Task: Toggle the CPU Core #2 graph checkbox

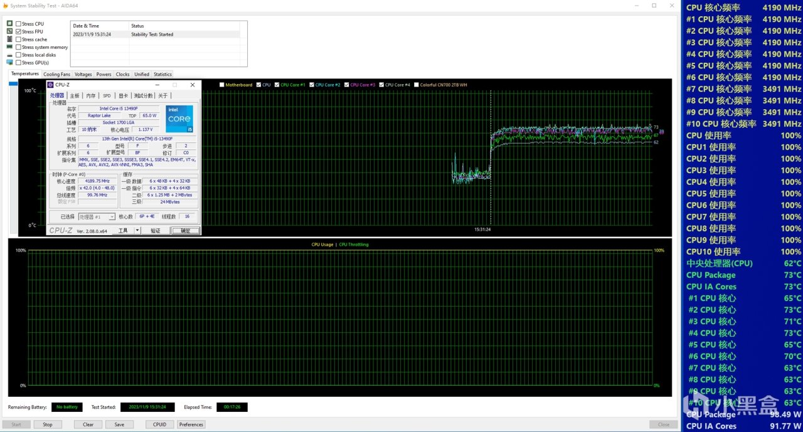Action: click(312, 85)
